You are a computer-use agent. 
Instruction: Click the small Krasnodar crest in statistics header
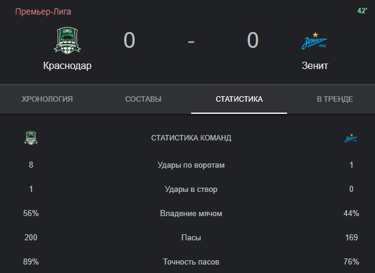pos(31,137)
